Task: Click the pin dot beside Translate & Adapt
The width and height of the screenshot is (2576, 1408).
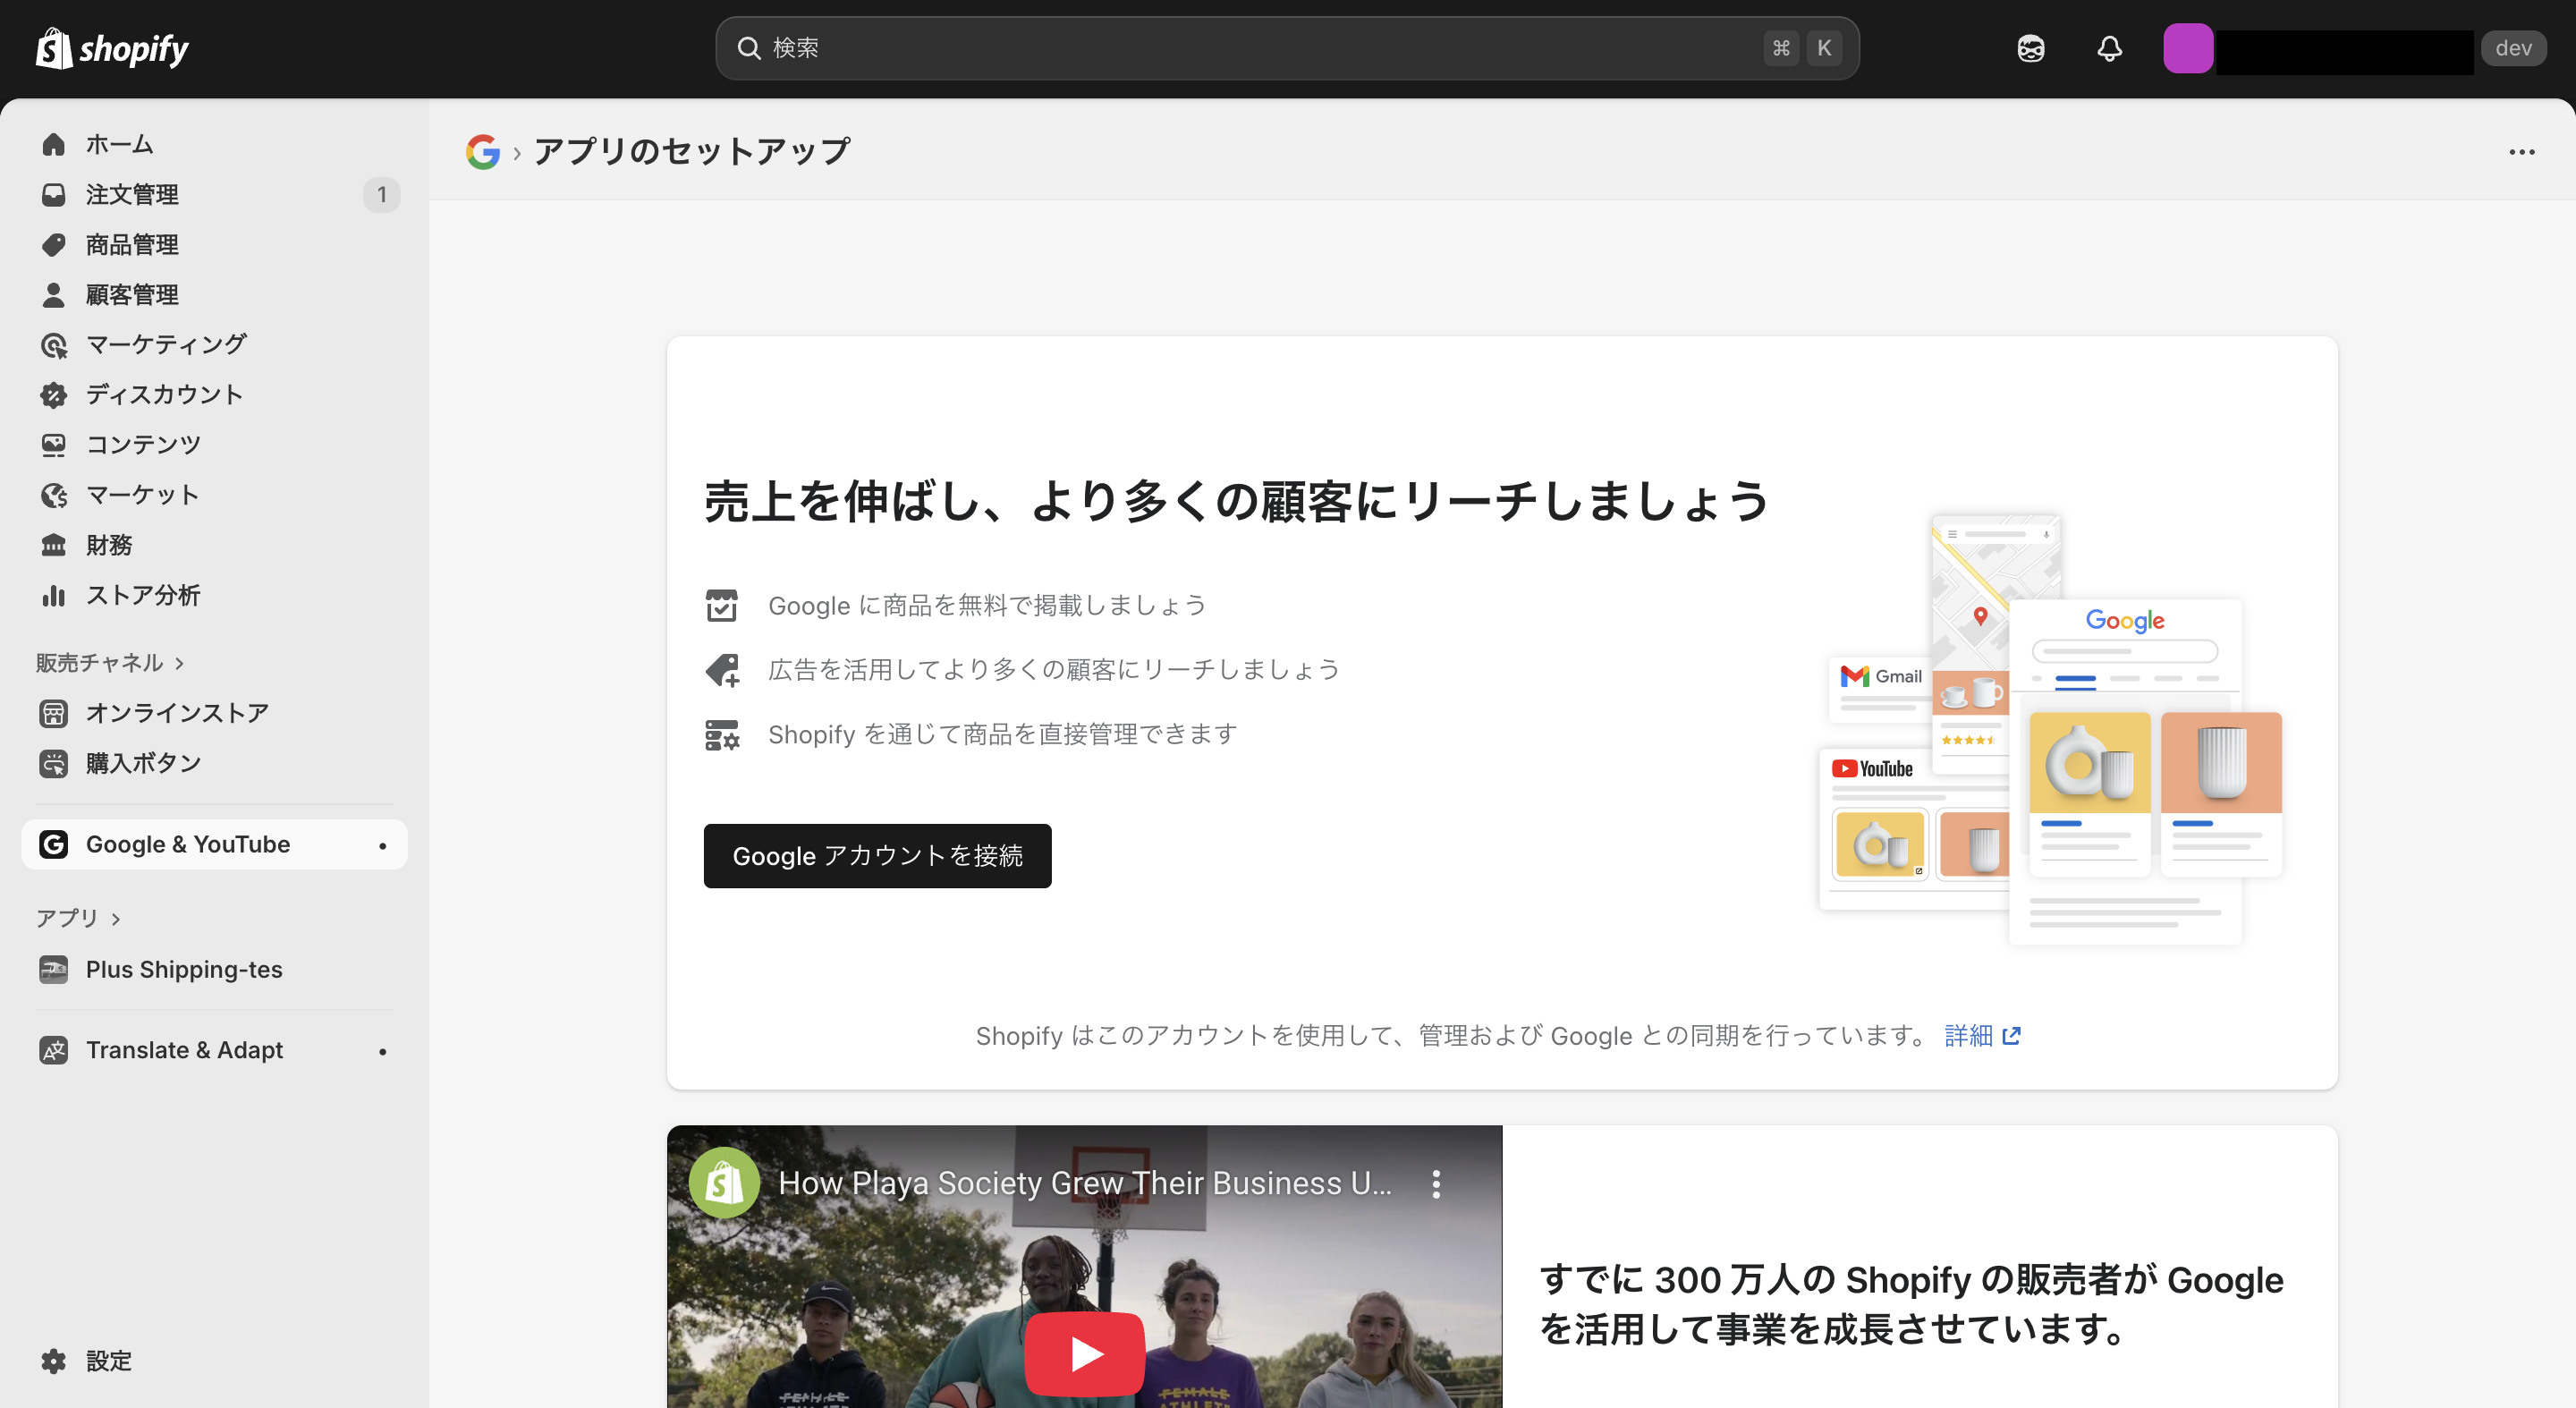Action: [x=382, y=1051]
